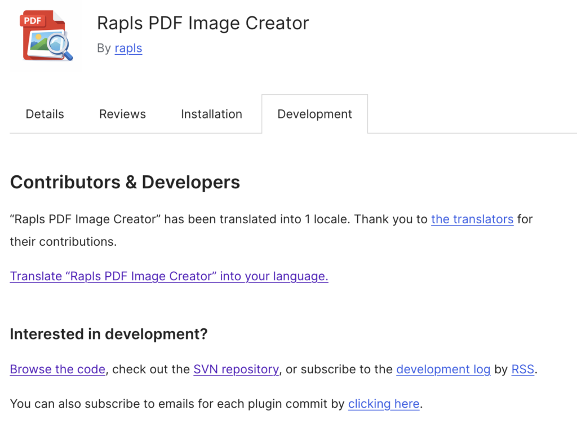This screenshot has width=577, height=424.
Task: Click the 'clicking here' email subscription link
Action: (x=384, y=404)
